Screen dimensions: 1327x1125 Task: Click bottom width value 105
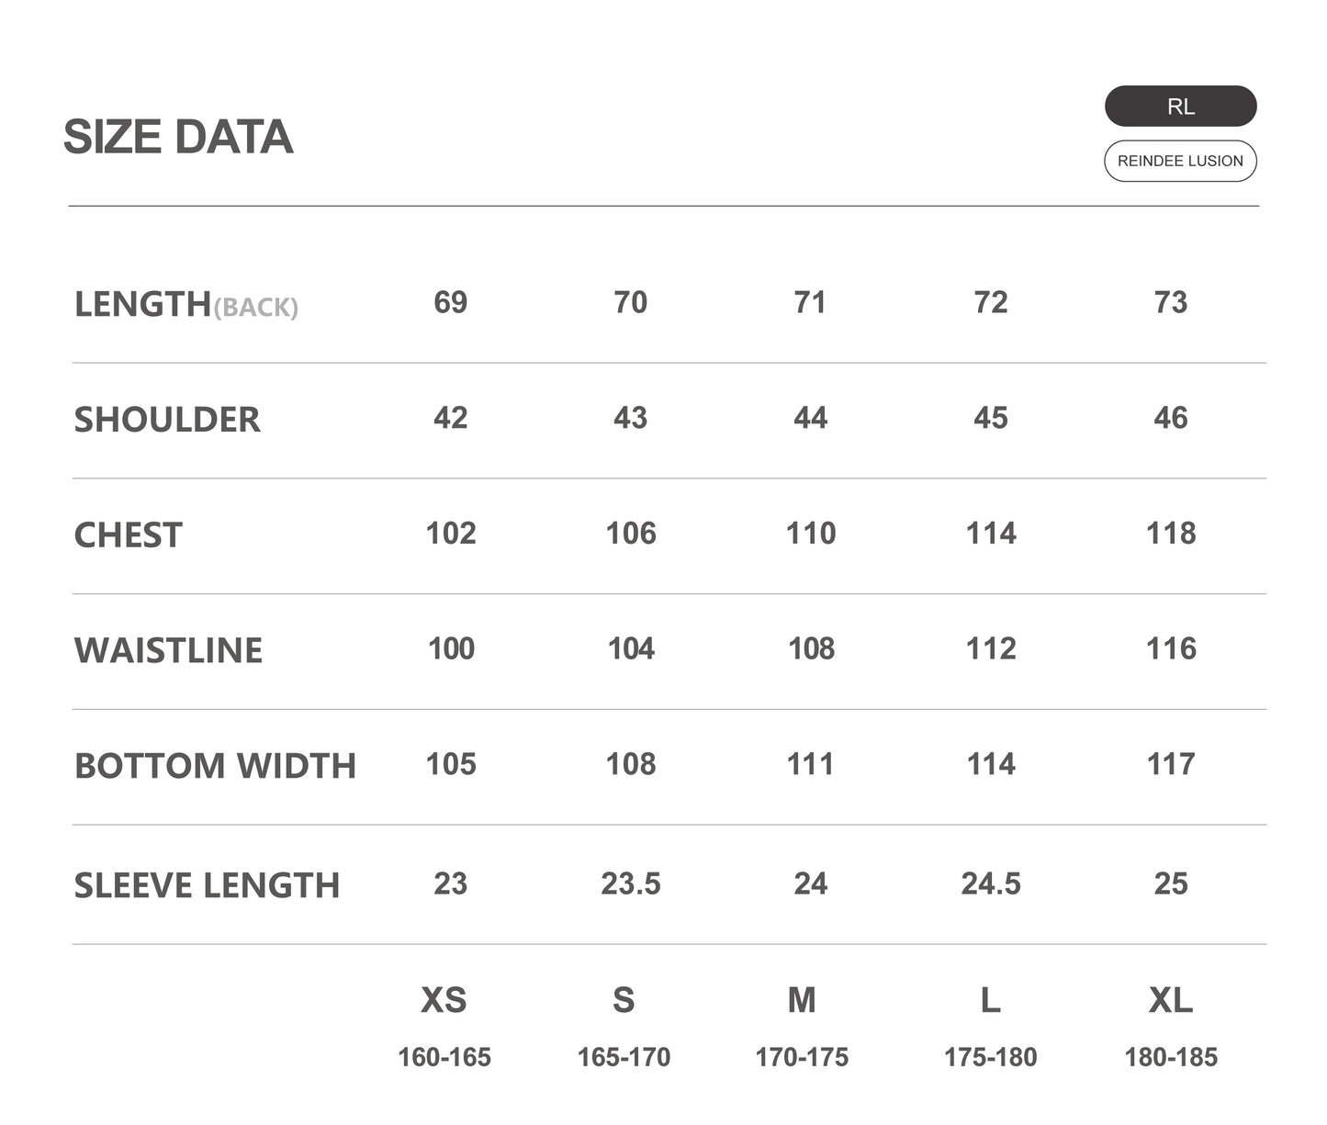tap(451, 764)
